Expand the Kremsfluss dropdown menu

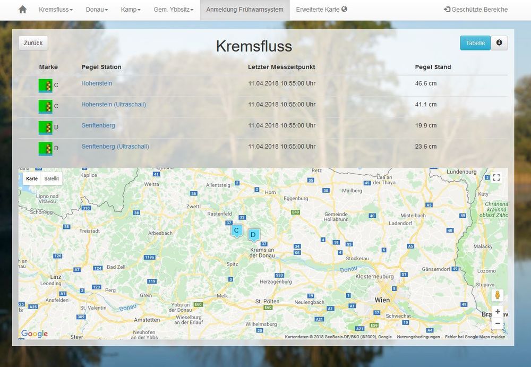coord(56,10)
